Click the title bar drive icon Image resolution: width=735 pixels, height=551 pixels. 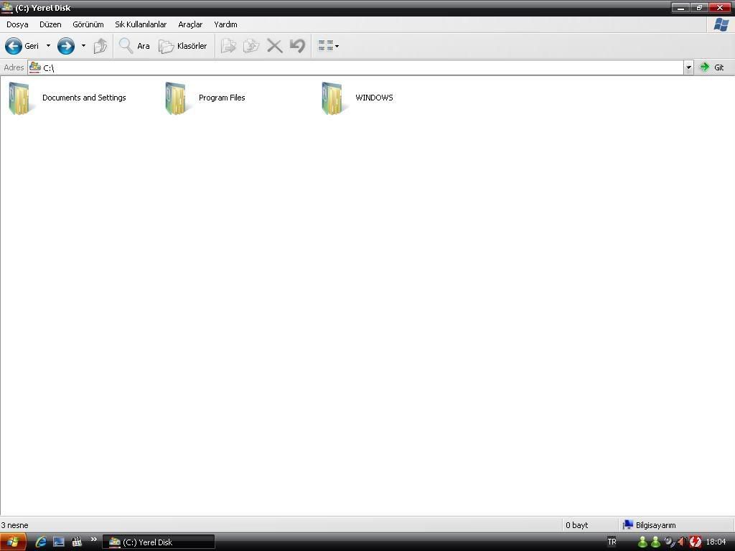[x=7, y=7]
